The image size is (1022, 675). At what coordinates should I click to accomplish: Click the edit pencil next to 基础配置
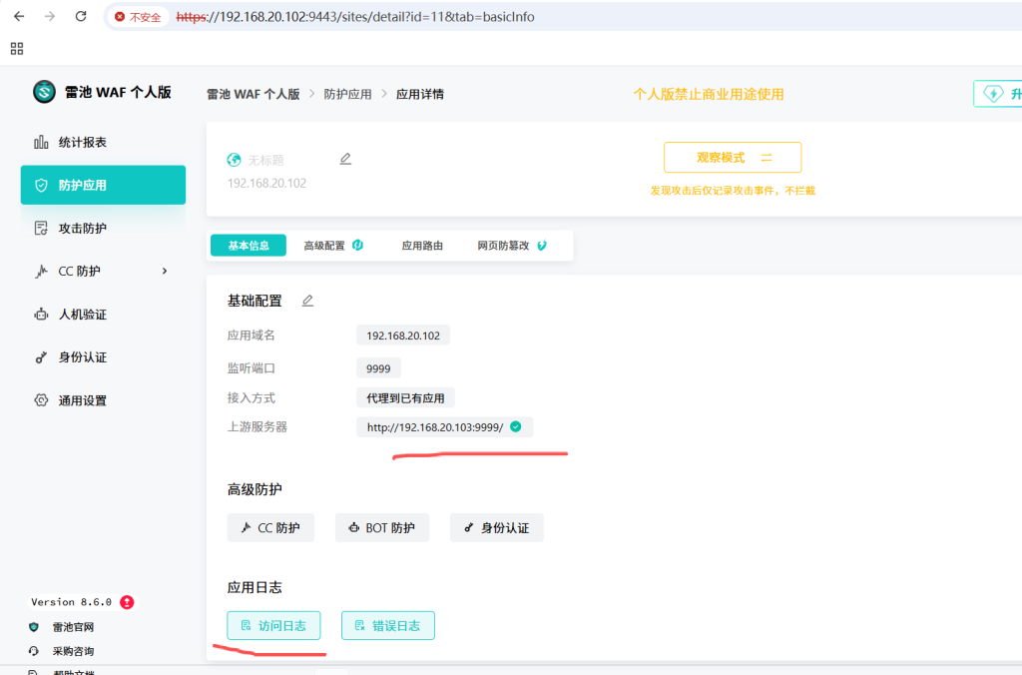pos(307,301)
